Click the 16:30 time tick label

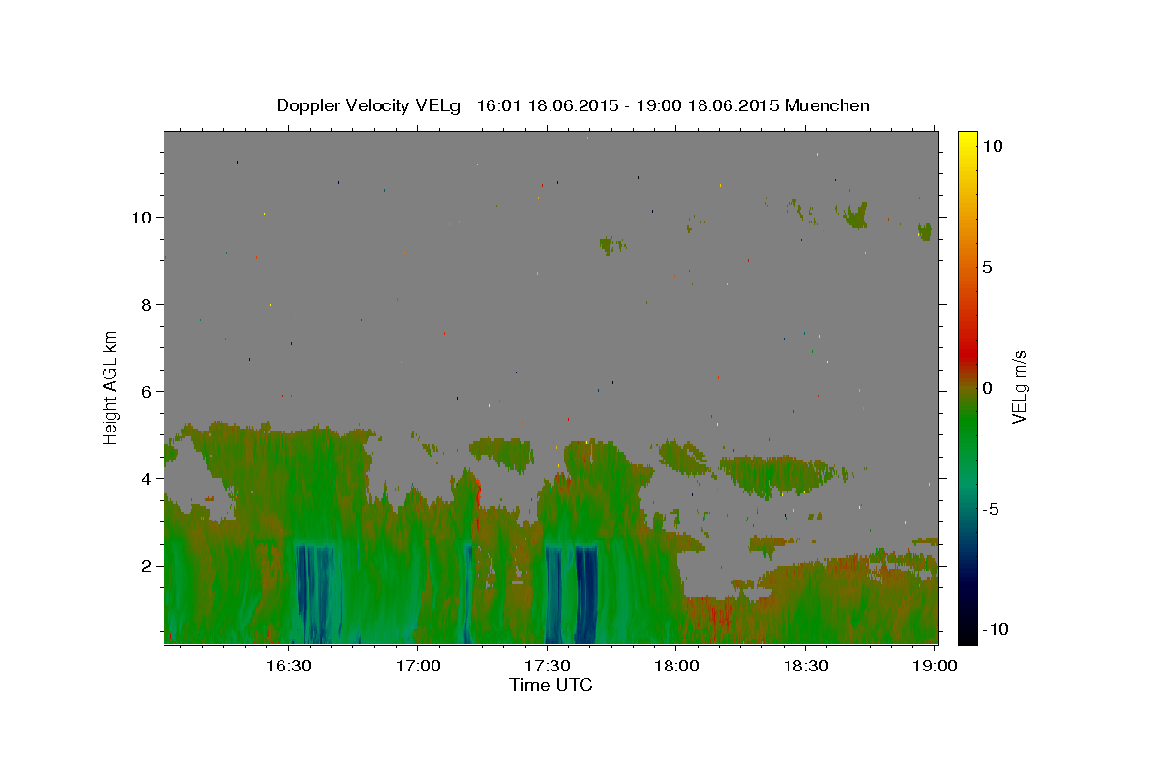click(288, 666)
